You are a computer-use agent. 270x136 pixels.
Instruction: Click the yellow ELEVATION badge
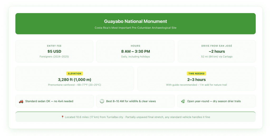(x=75, y=74)
